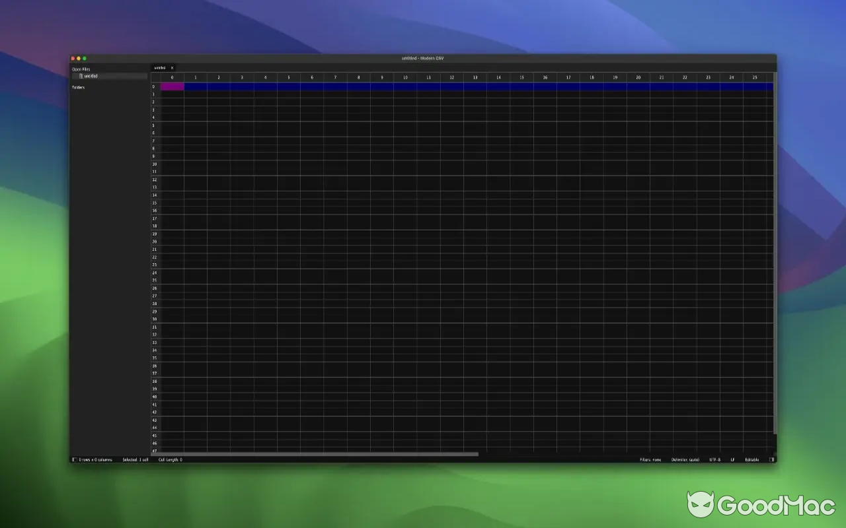Screen dimensions: 846x528
Task: Close the untitled tab with its X
Action: pyautogui.click(x=172, y=67)
